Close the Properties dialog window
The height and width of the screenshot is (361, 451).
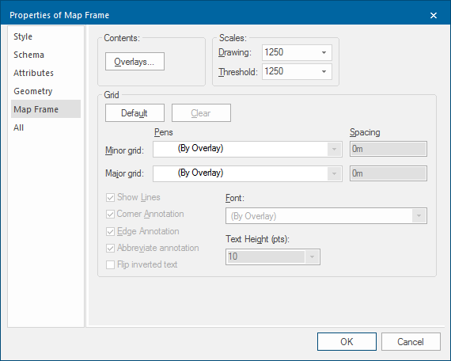click(434, 15)
